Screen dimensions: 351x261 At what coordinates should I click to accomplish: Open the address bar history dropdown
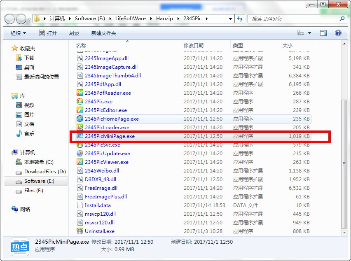pos(230,19)
